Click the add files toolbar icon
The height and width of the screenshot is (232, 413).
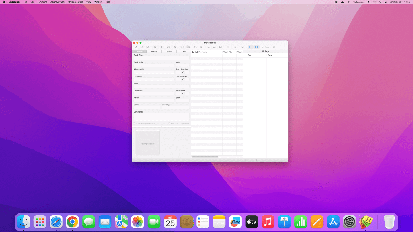(136, 47)
